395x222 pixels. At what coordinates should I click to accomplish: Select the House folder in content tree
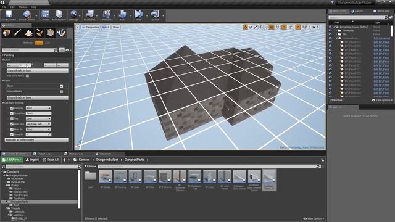(x=17, y=189)
